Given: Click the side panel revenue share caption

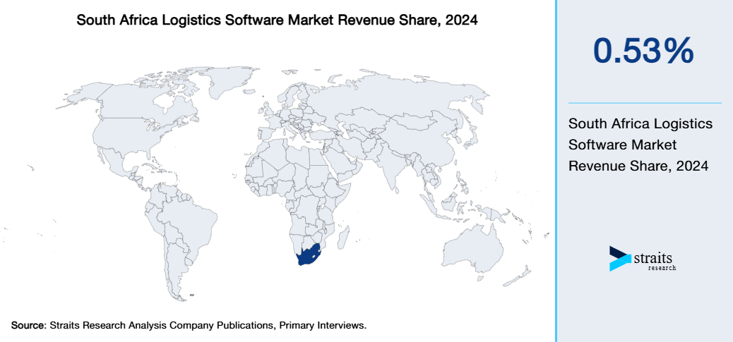Looking at the screenshot, I should tap(640, 145).
